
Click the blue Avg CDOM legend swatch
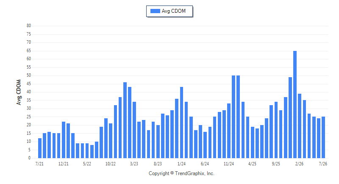155,11
